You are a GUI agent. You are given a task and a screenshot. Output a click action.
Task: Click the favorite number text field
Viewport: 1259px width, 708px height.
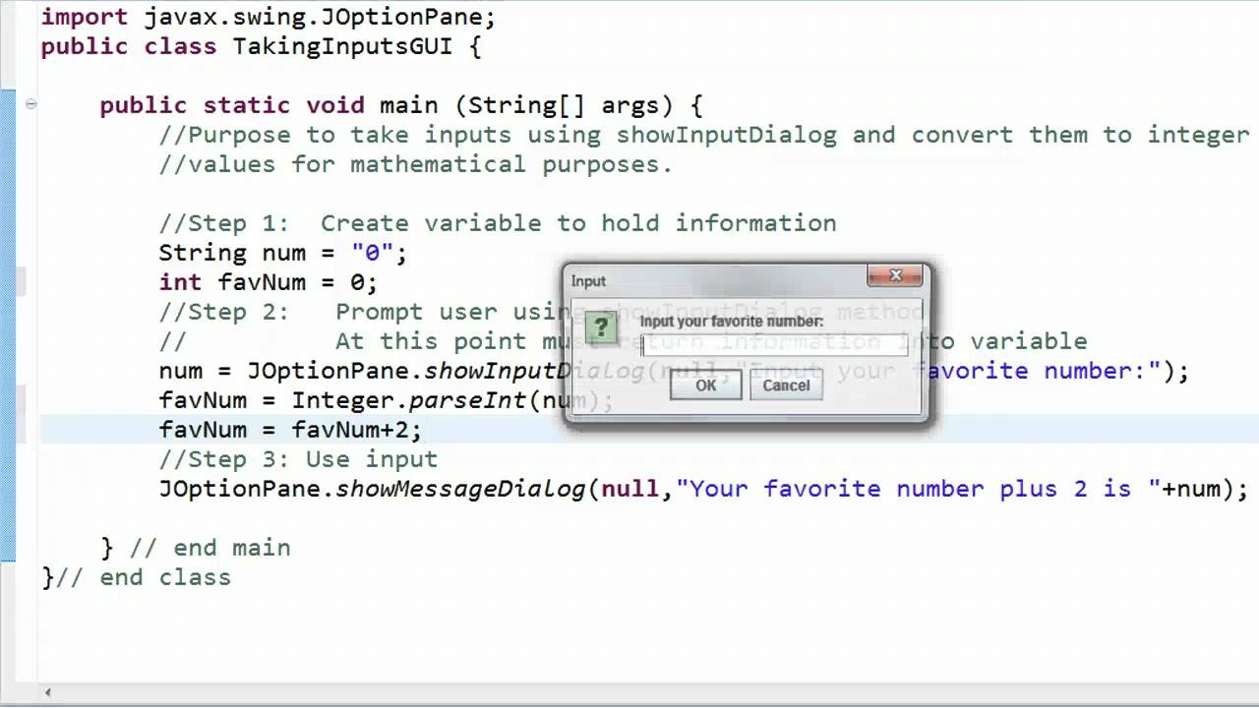pos(775,345)
